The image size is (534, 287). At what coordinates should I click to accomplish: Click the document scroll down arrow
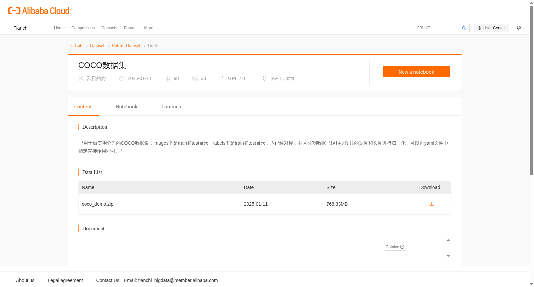point(448,256)
